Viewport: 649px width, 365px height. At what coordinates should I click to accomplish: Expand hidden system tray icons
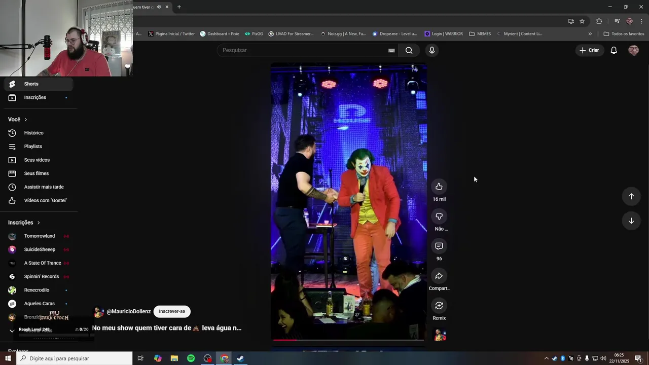[x=546, y=358]
